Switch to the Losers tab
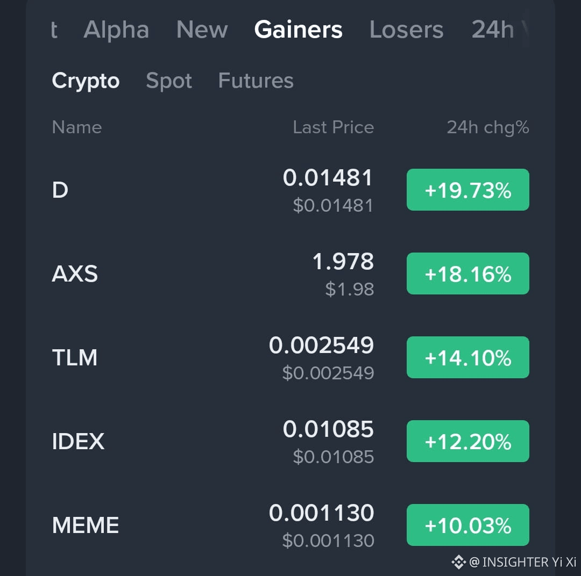The width and height of the screenshot is (581, 576). click(x=406, y=30)
